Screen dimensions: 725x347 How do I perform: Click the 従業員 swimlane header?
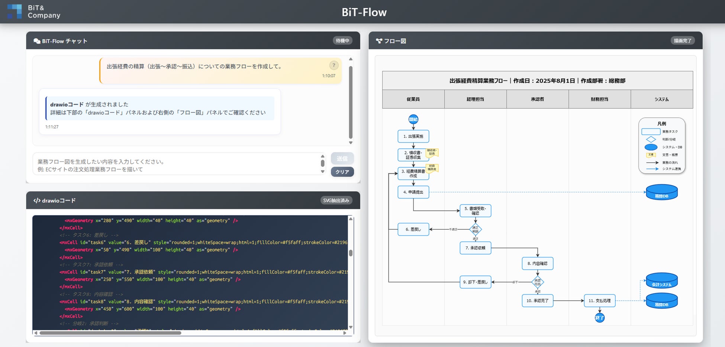click(413, 99)
